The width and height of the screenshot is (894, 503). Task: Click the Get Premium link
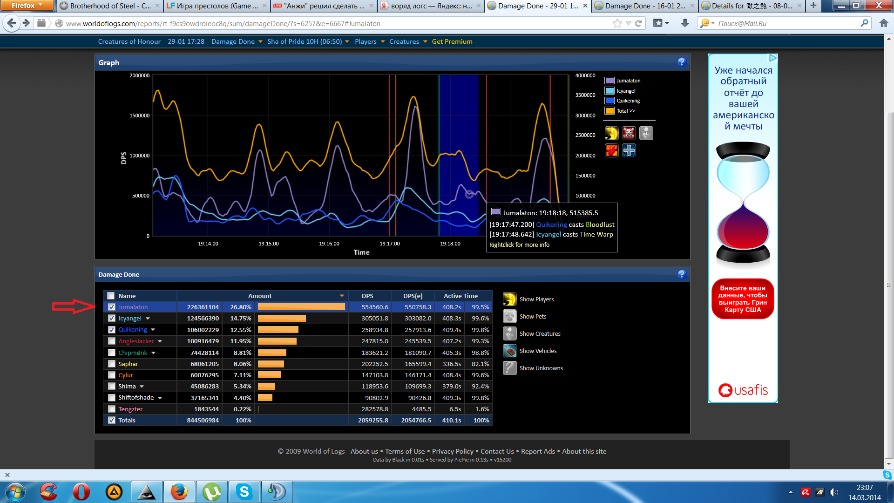point(452,41)
